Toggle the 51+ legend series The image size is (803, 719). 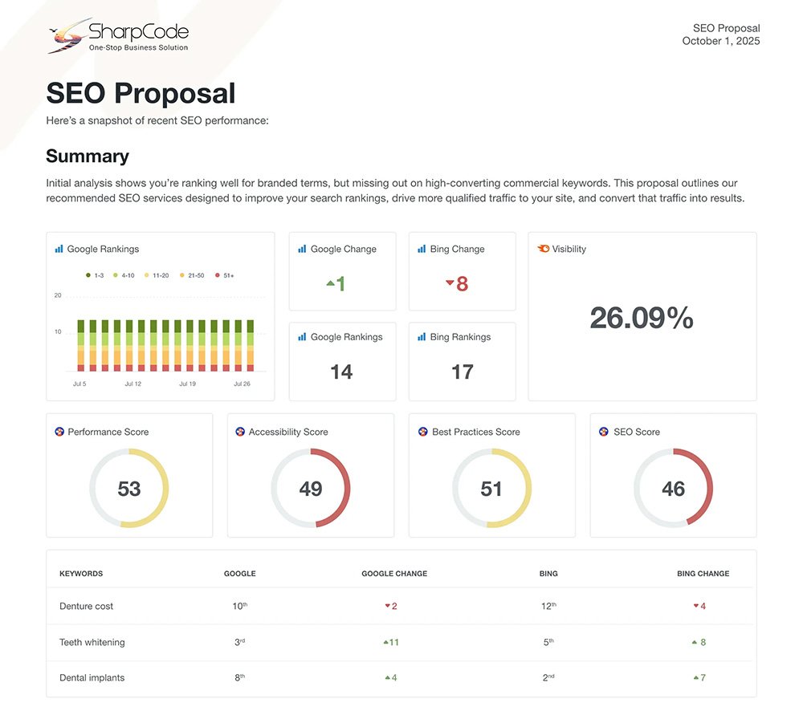tap(224, 275)
